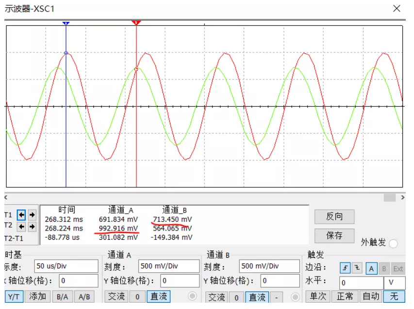414x309 pixels.
Task: Move cursor T1 right with the arrow
Action: pos(32,215)
